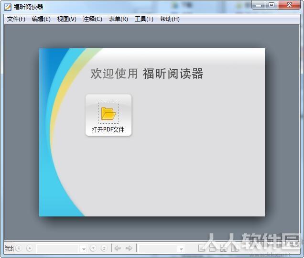Select facing pages layout icon
The image size is (304, 258).
224,248
